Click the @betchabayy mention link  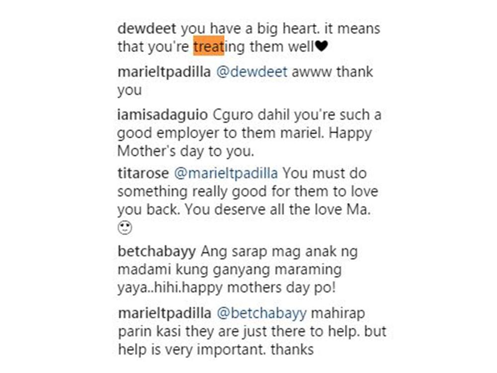pos(261,313)
